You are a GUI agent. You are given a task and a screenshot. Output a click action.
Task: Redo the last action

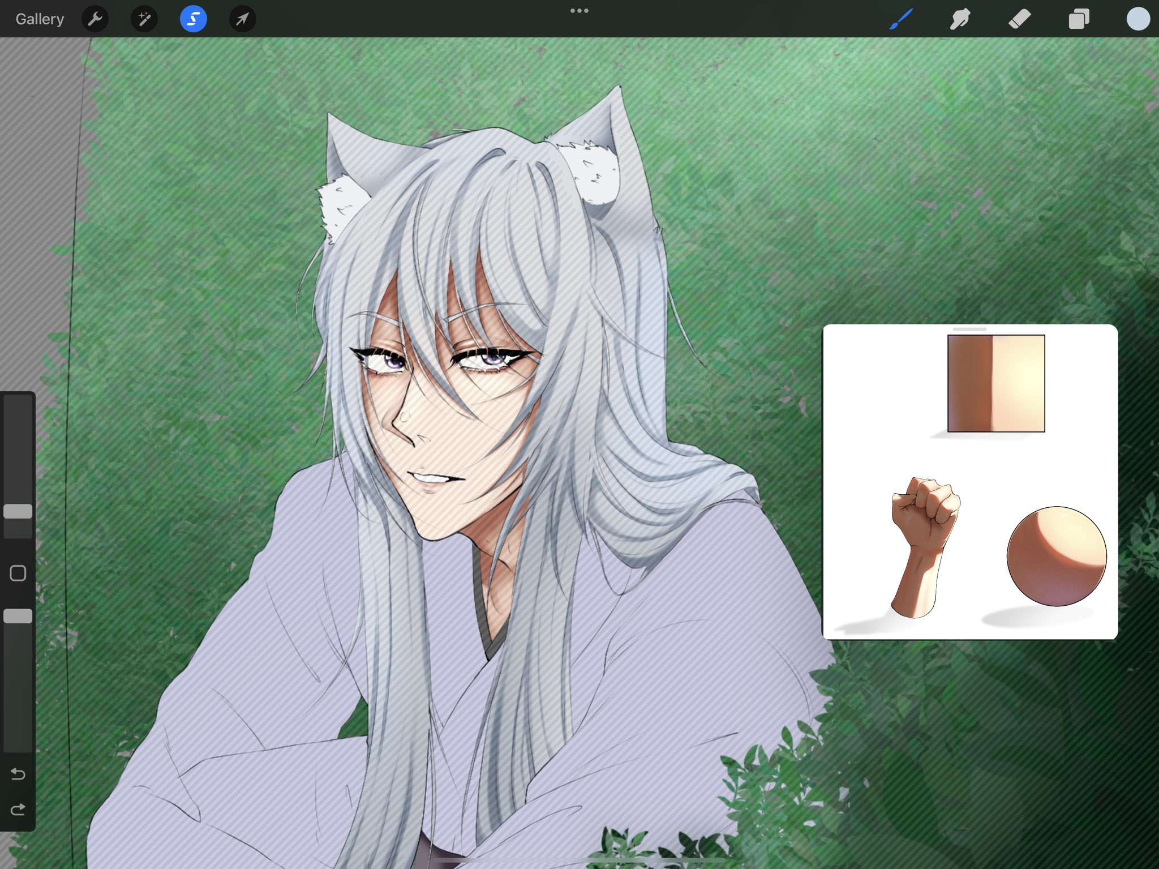[18, 810]
